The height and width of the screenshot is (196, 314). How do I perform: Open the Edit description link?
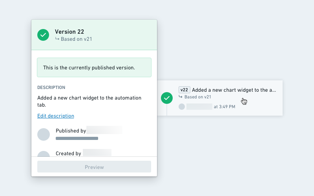tap(56, 116)
